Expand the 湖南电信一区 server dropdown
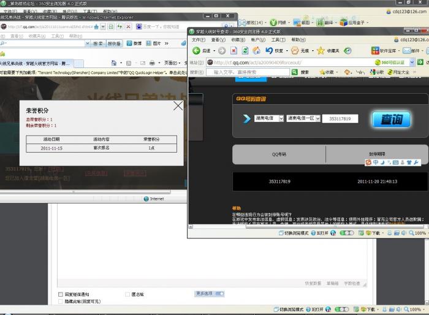The width and height of the screenshot is (429, 315). [317, 118]
